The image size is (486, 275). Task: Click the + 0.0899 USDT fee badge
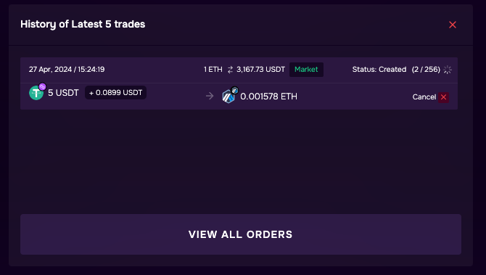pos(115,93)
